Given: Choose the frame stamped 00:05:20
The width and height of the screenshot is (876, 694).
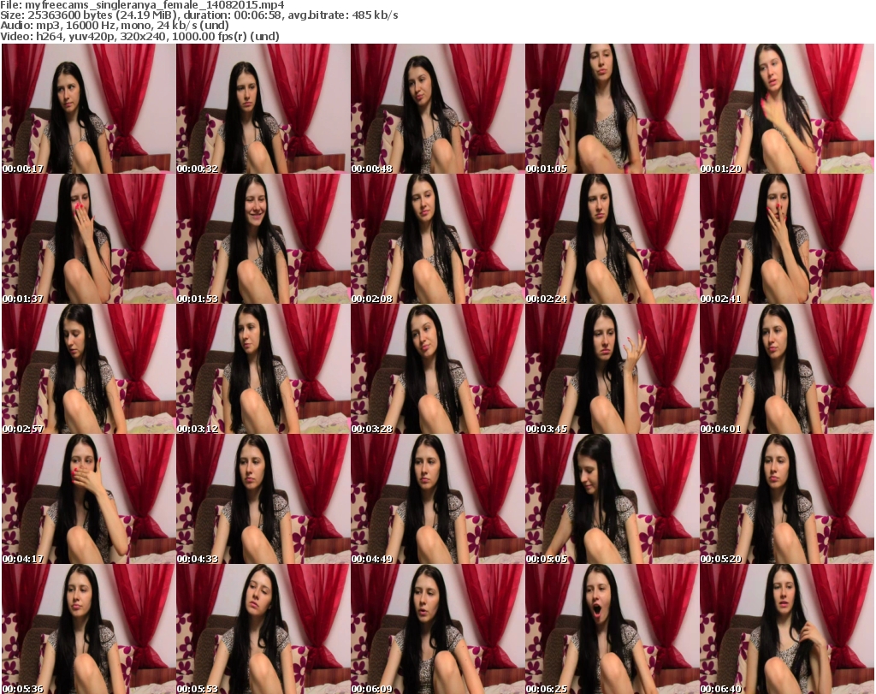Looking at the screenshot, I should [x=786, y=499].
